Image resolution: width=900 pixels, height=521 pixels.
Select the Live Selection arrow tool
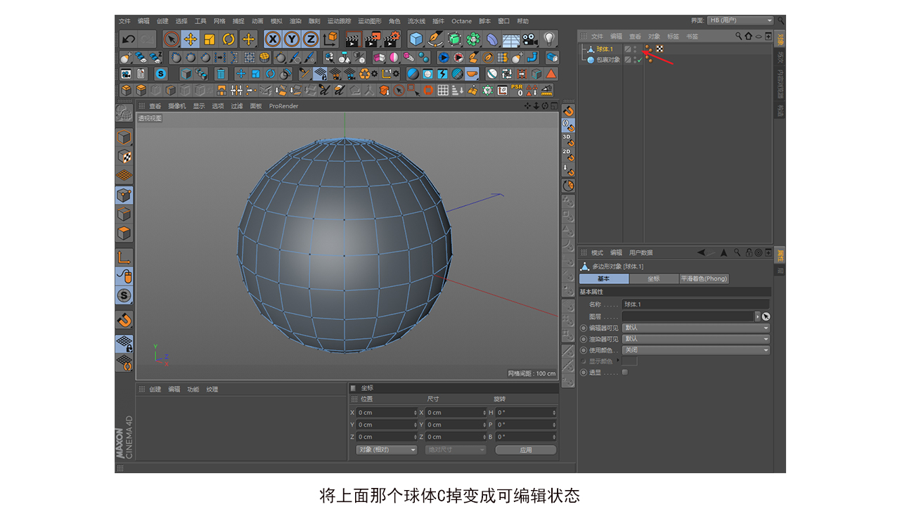tap(171, 39)
